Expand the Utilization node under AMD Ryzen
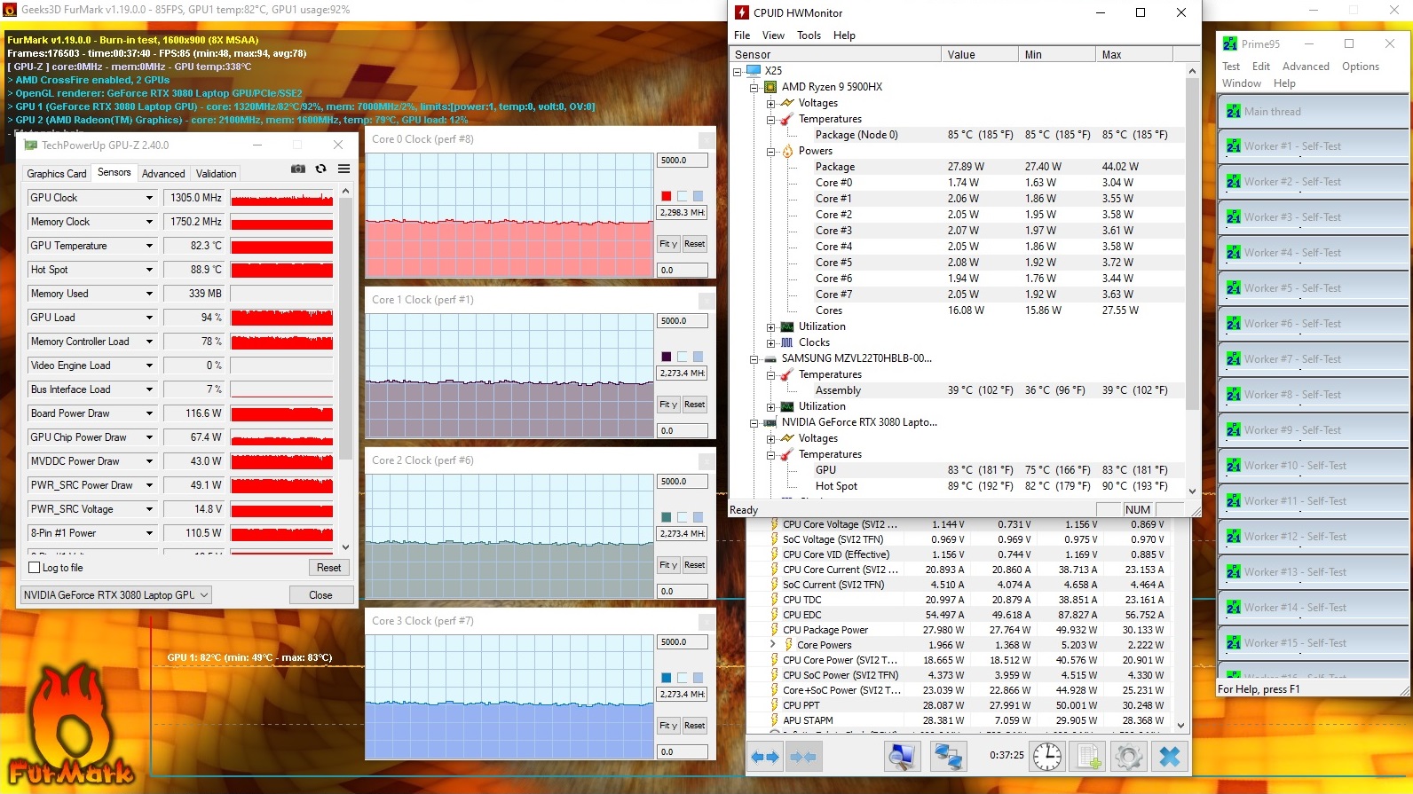 tap(771, 326)
